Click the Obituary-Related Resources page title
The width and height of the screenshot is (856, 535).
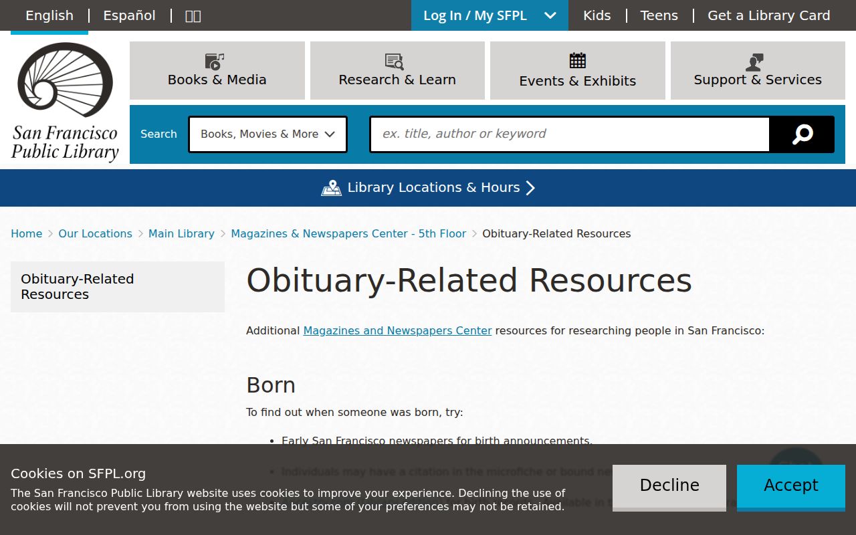coord(469,281)
